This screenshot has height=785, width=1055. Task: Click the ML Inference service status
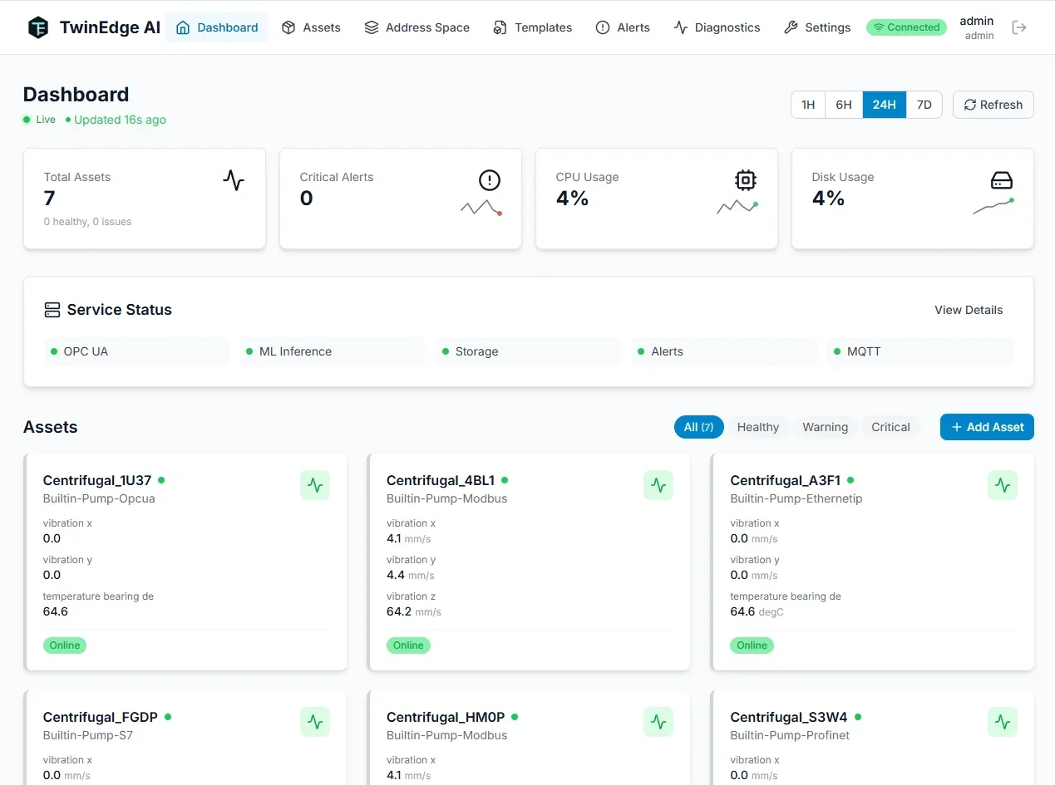tap(333, 351)
